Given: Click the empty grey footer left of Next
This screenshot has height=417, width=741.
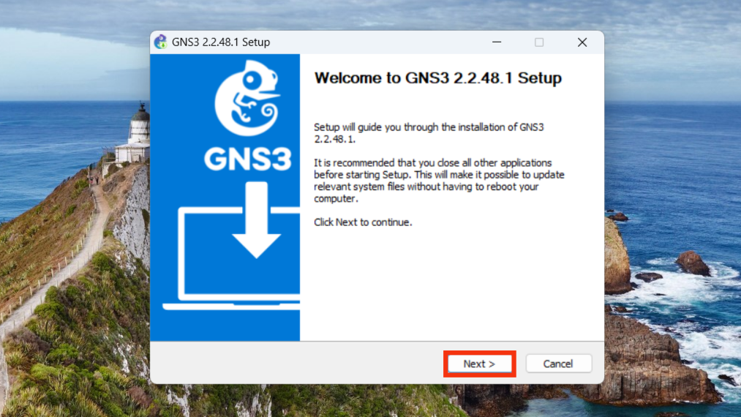Looking at the screenshot, I should [x=293, y=364].
